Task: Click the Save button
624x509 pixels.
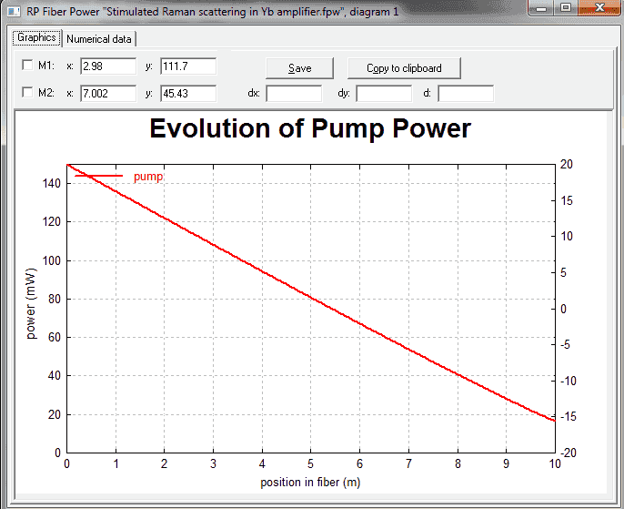Action: click(299, 68)
